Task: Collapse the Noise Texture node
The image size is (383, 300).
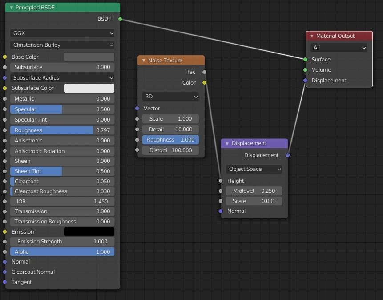Action: coord(144,61)
